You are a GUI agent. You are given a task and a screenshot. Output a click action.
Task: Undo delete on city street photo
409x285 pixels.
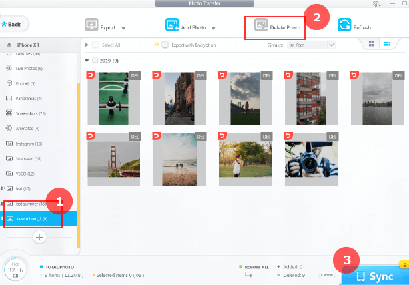pos(157,75)
